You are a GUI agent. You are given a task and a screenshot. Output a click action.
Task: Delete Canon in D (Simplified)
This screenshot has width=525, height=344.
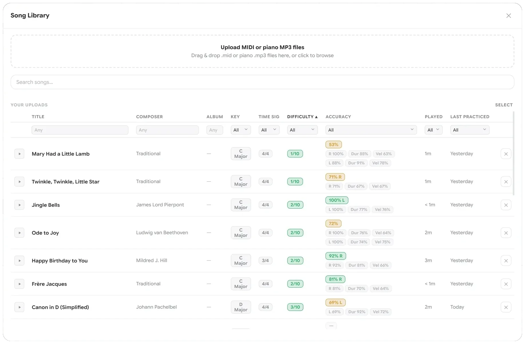click(x=506, y=307)
